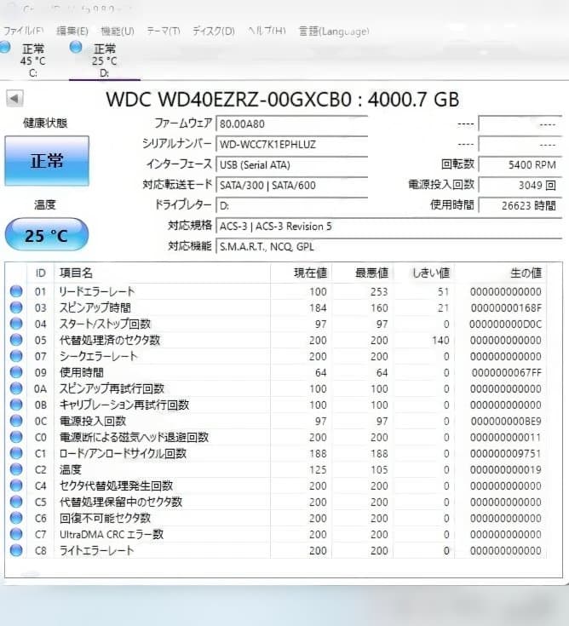Click status icon of row 0C 電源投入回数

(16, 421)
